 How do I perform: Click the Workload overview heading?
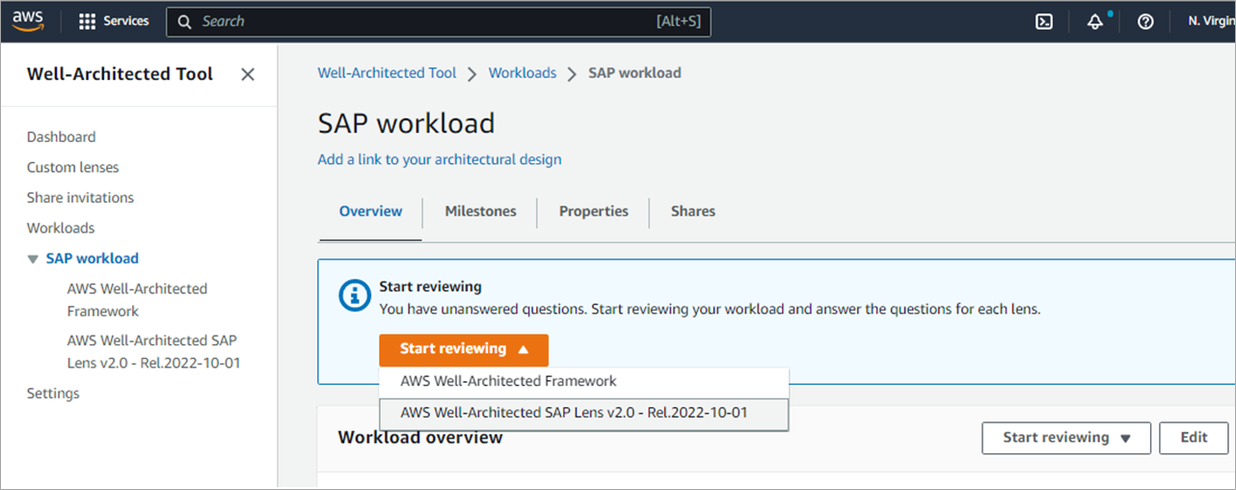coord(420,438)
